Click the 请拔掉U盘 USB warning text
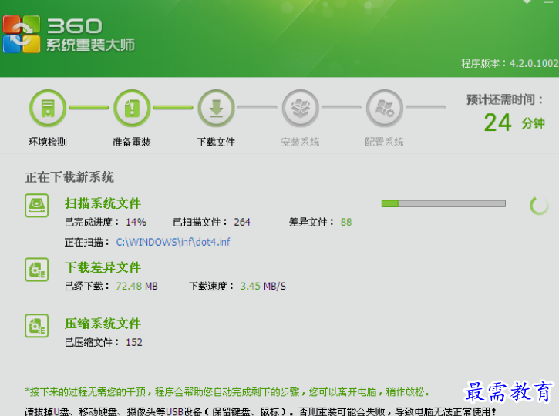Viewport: 559px width, 416px height. click(261, 411)
